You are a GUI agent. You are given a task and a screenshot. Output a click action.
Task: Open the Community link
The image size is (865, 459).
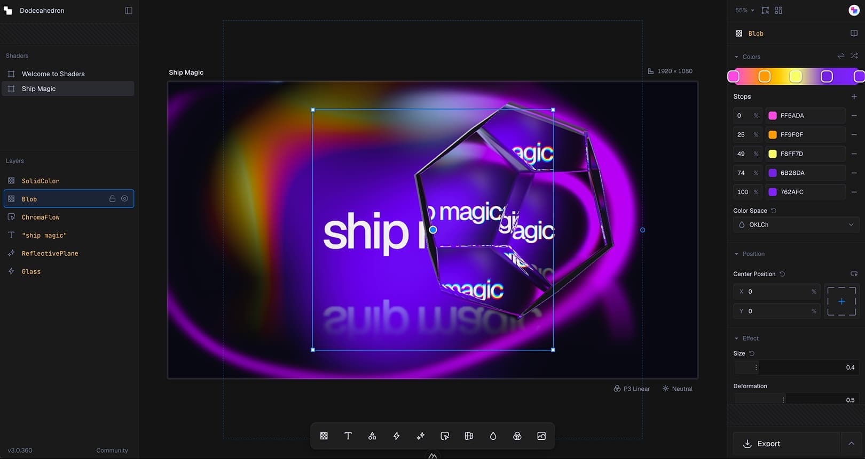(112, 450)
